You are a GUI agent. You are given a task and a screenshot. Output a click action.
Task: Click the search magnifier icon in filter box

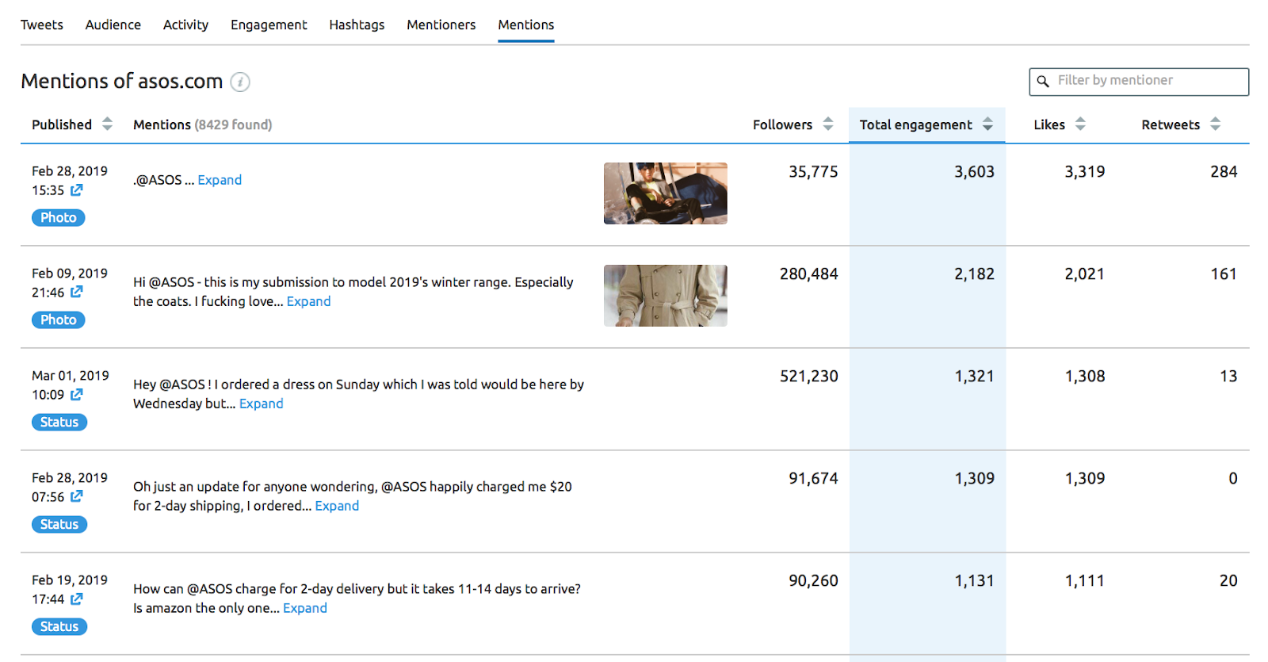1043,81
